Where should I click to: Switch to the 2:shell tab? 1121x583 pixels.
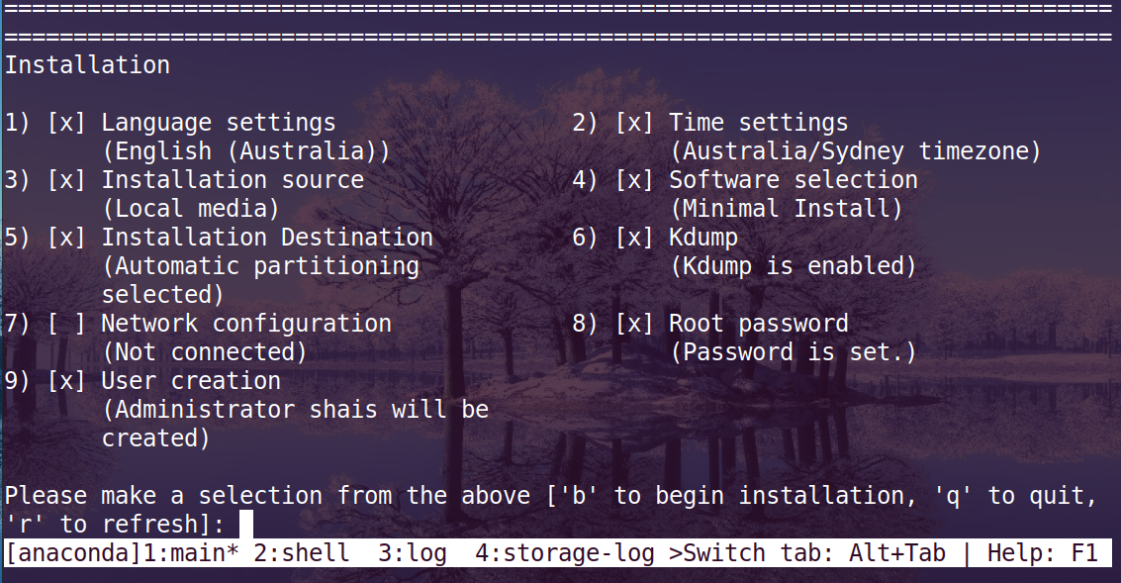coord(301,553)
